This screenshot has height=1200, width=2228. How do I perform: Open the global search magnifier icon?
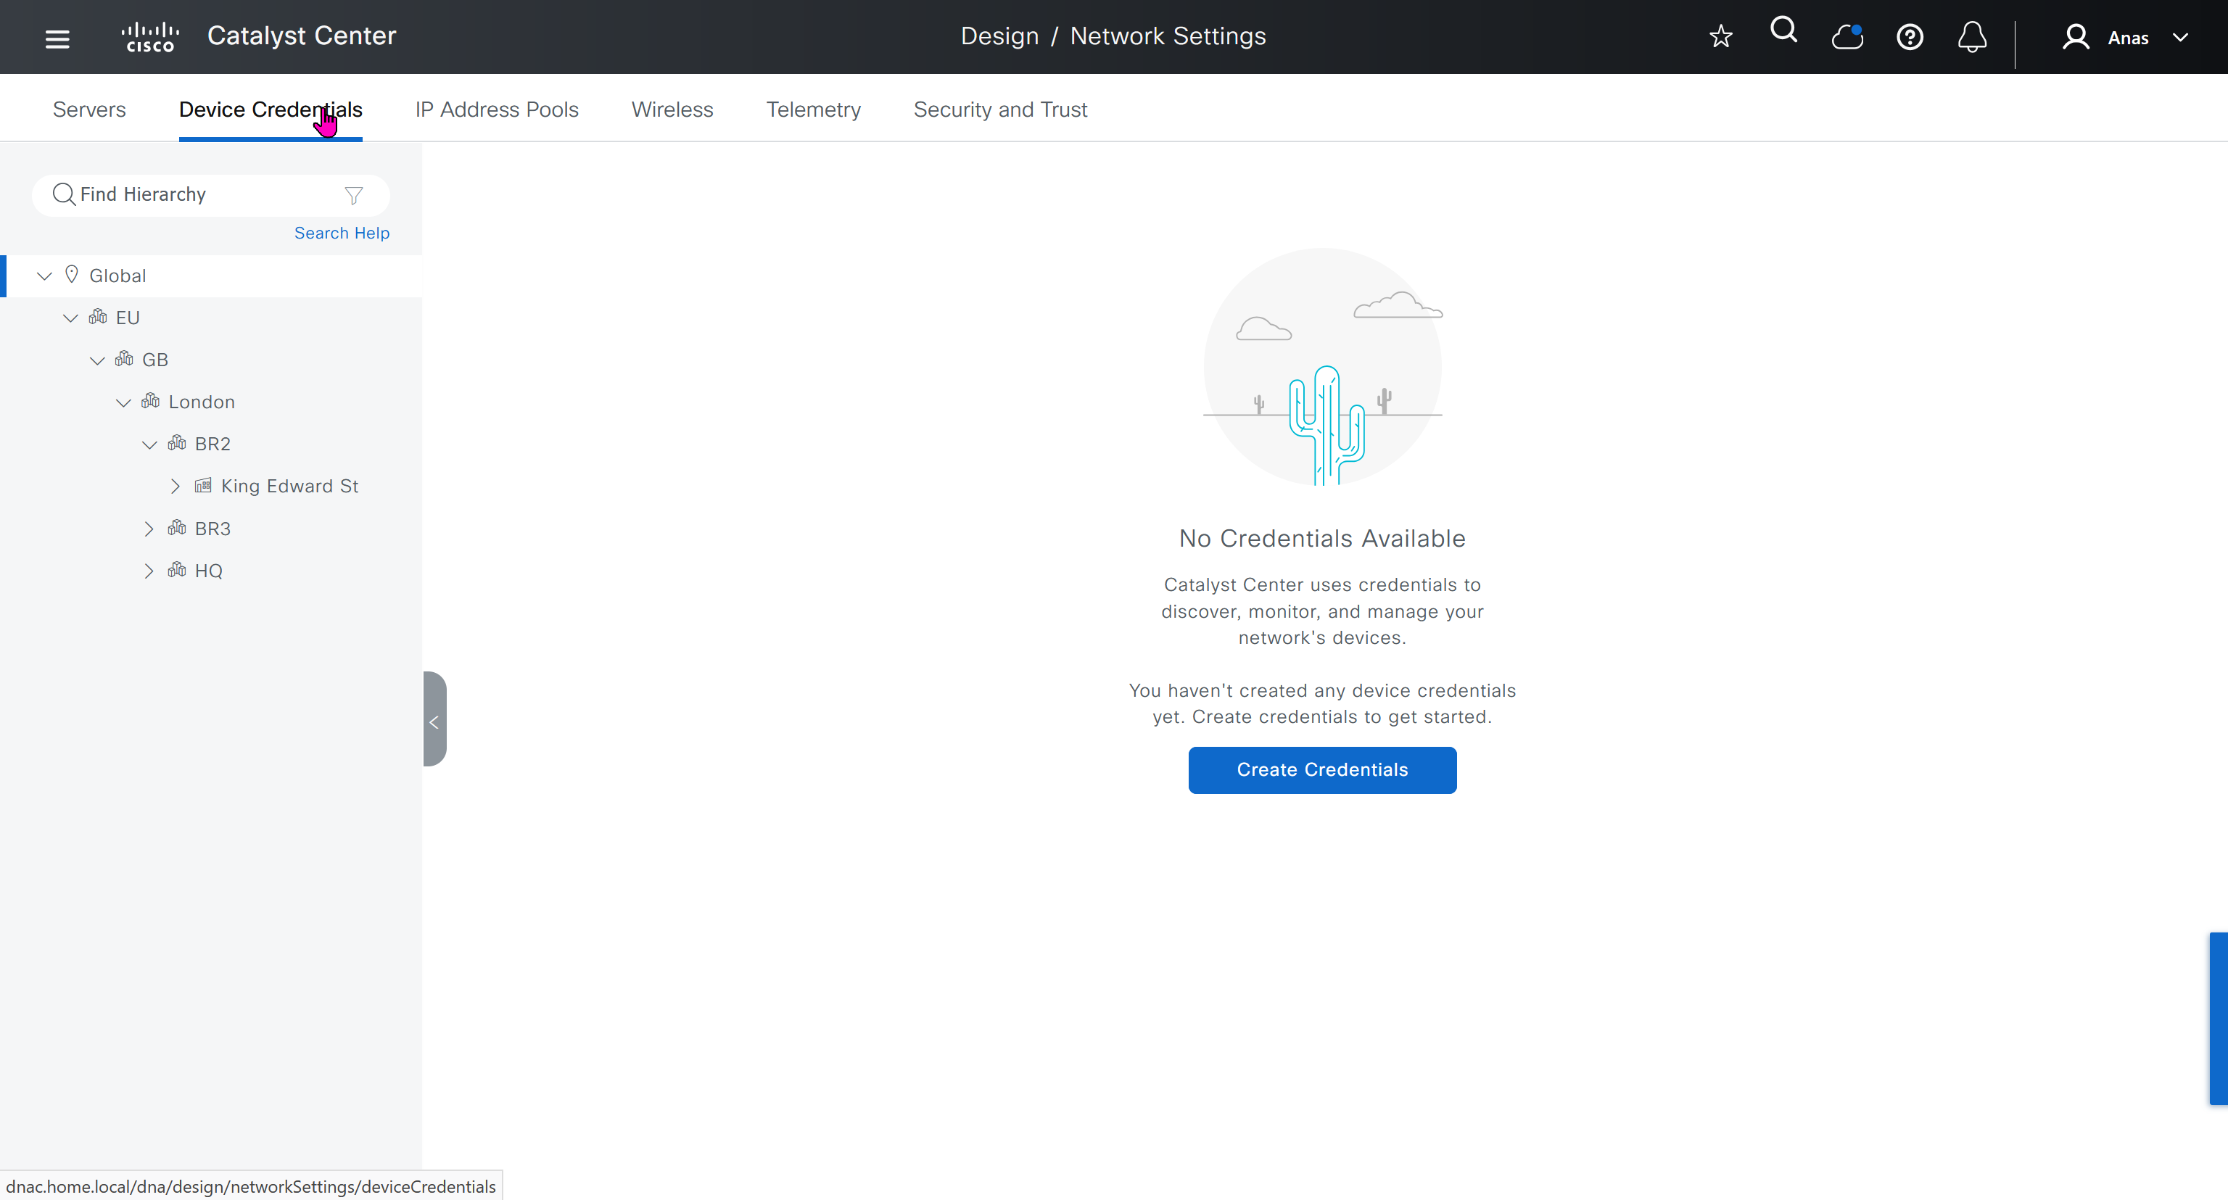click(1783, 31)
